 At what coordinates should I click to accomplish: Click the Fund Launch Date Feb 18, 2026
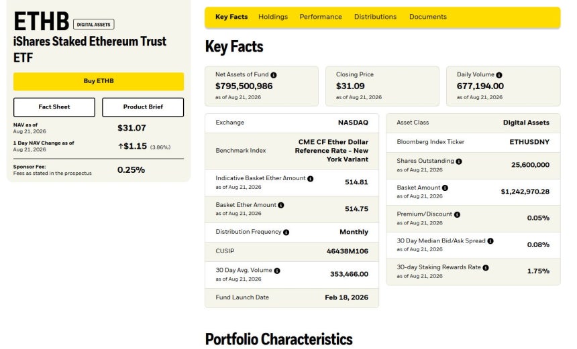[347, 297]
